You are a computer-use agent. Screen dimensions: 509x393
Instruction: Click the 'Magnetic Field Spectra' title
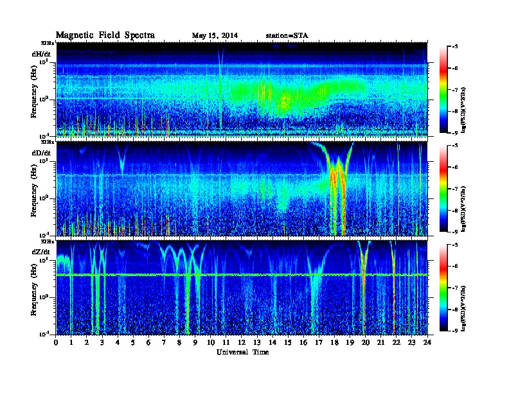[105, 35]
